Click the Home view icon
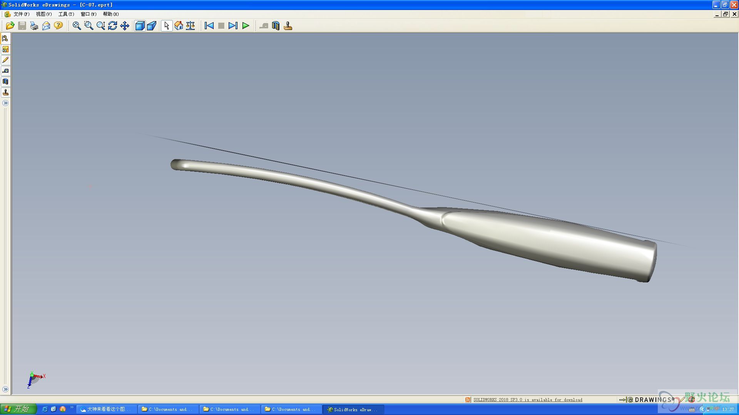This screenshot has height=415, width=739. (x=179, y=26)
